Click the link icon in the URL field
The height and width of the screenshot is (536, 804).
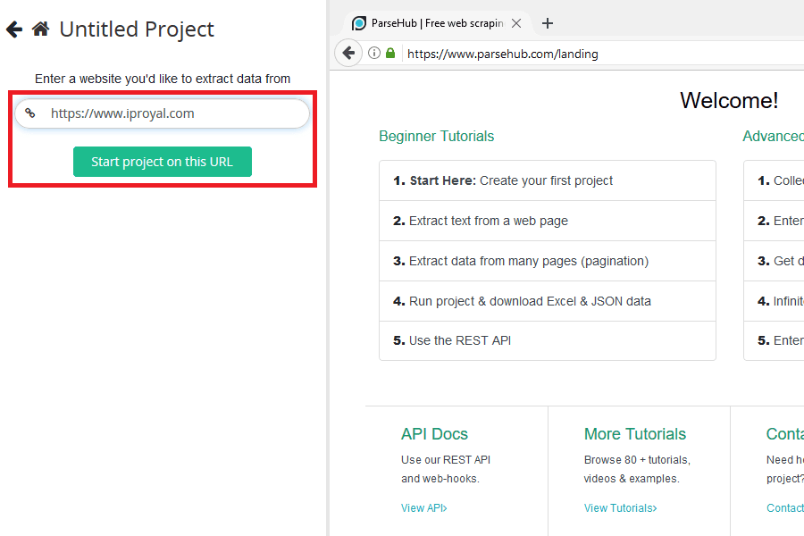[x=30, y=113]
